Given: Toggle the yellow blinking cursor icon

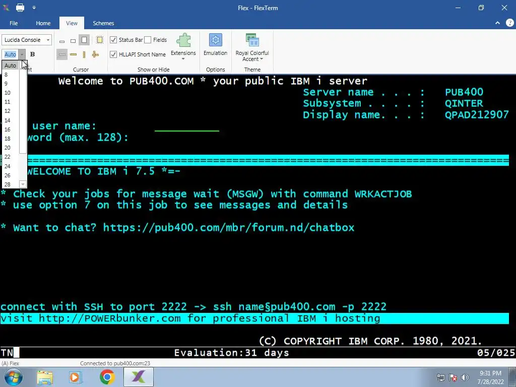Looking at the screenshot, I should click(99, 40).
